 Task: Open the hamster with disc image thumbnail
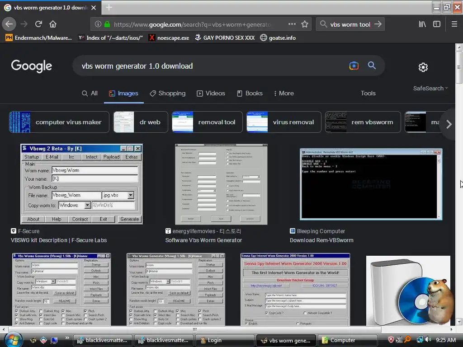coord(408,291)
